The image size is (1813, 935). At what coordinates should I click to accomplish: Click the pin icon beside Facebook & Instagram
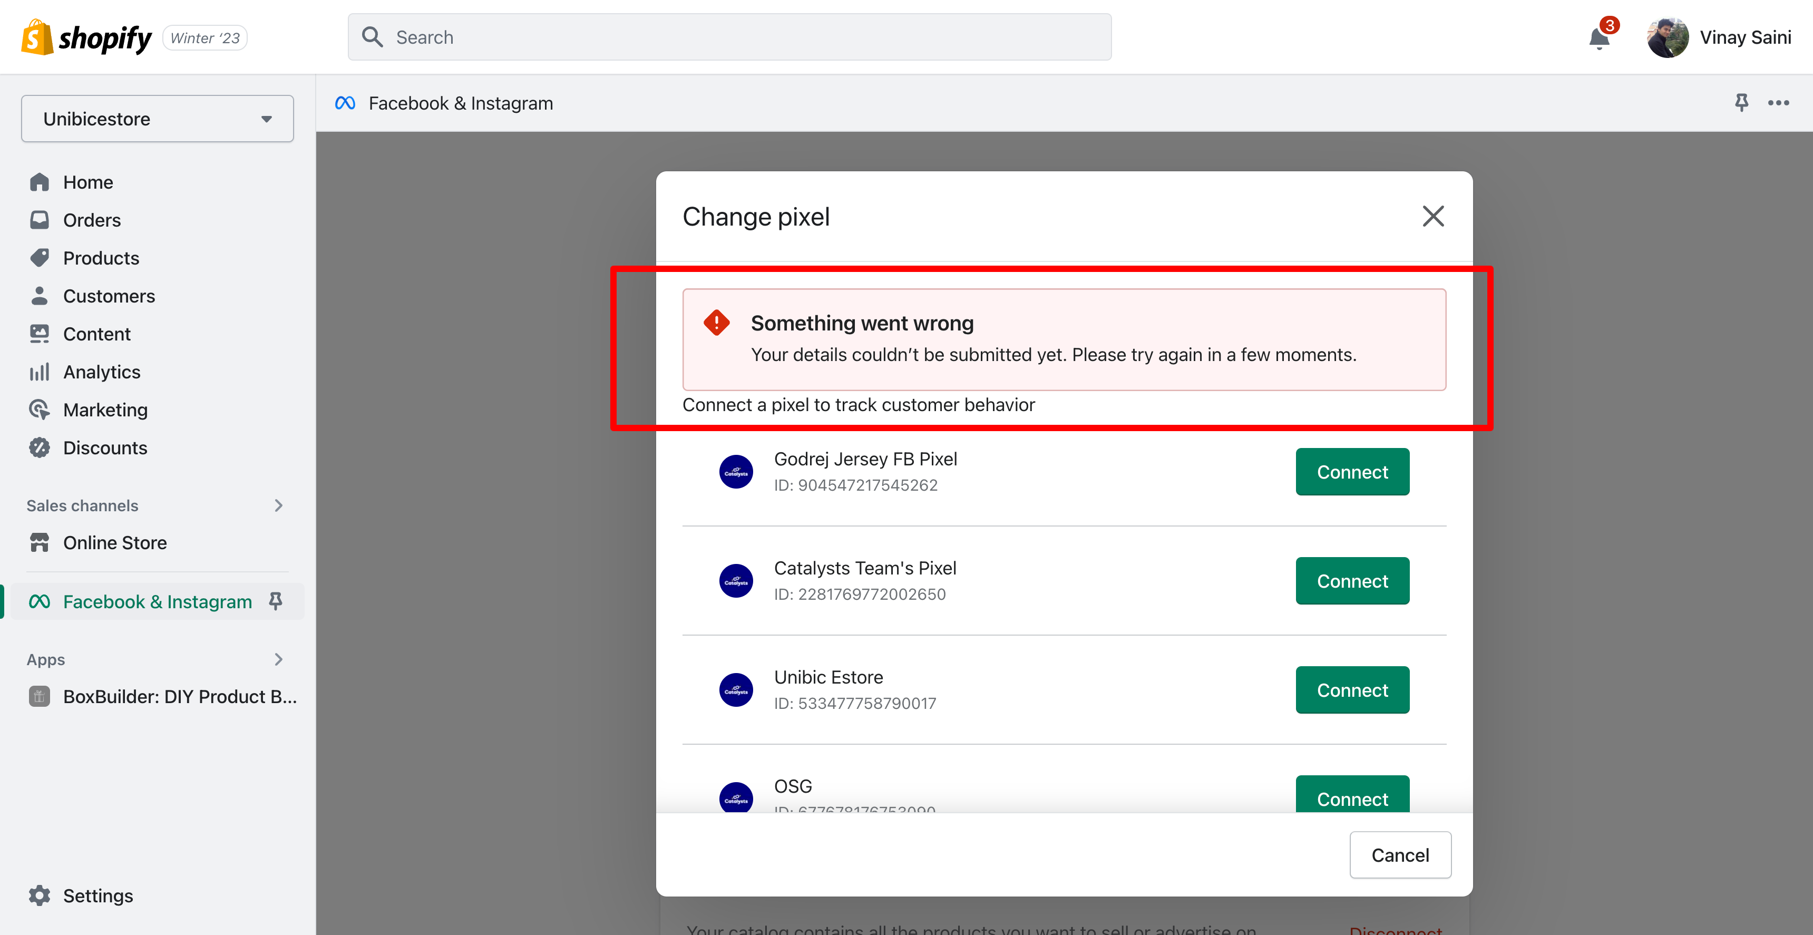tap(276, 600)
